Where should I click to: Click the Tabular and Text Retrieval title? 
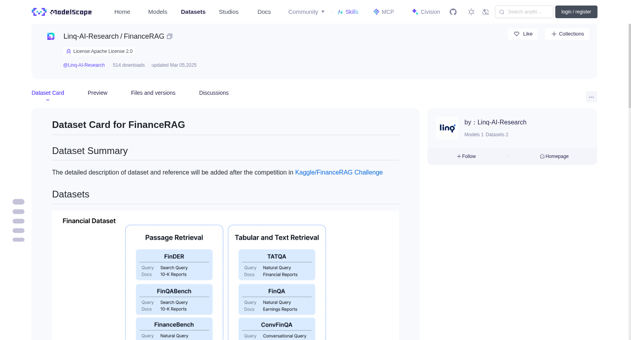pyautogui.click(x=277, y=238)
